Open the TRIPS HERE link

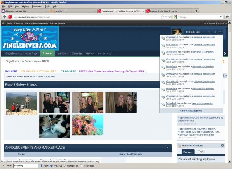tap(70, 71)
